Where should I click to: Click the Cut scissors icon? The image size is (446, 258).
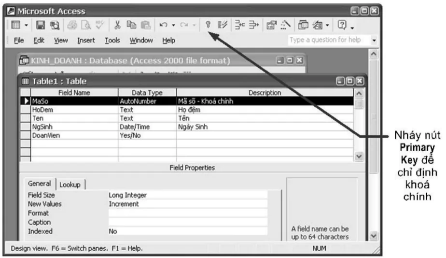(x=117, y=25)
